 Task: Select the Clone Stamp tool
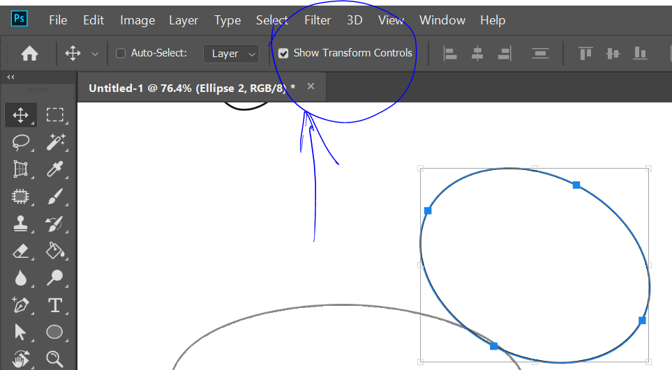(20, 223)
